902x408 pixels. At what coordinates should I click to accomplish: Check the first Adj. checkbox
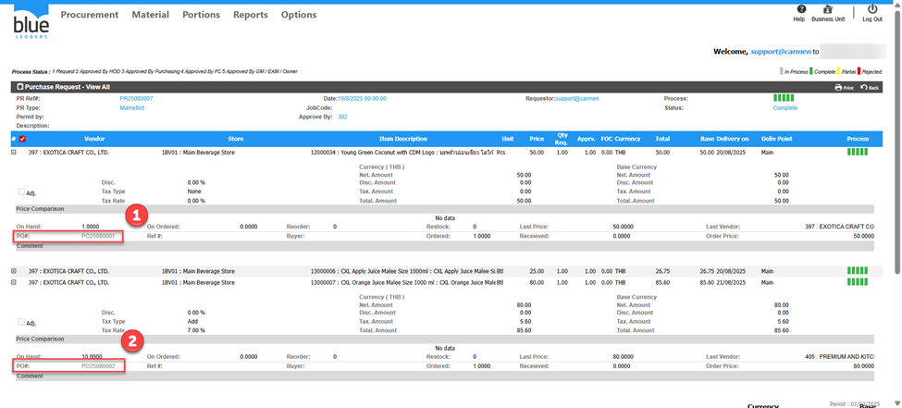coord(21,192)
